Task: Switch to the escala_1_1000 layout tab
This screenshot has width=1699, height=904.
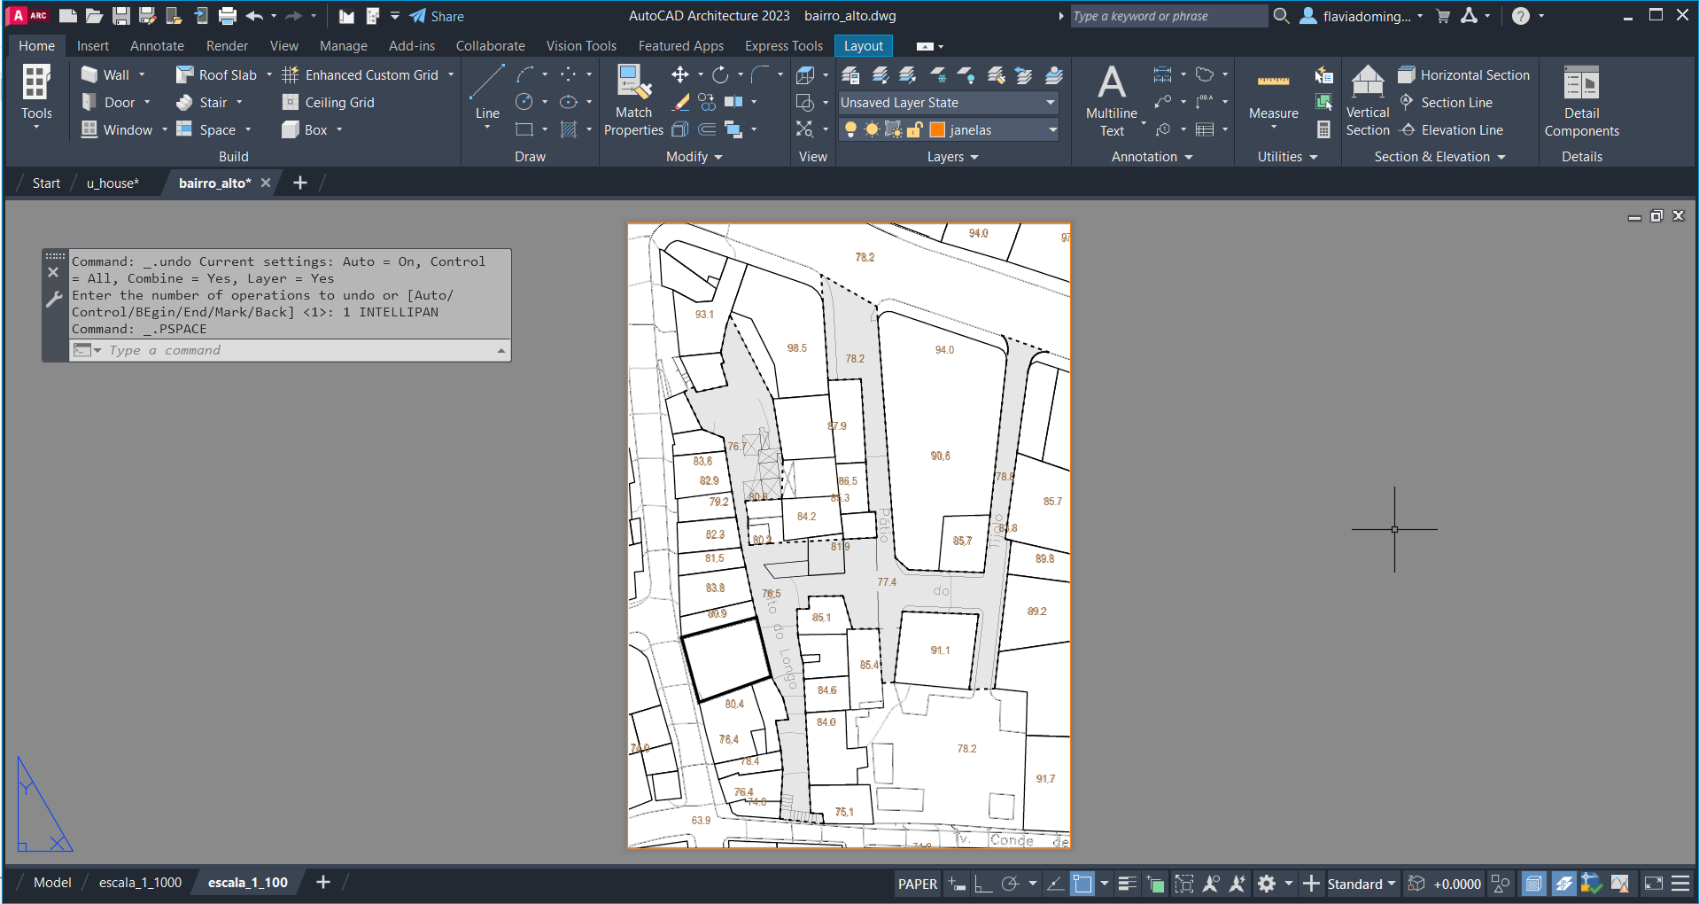Action: click(x=140, y=883)
